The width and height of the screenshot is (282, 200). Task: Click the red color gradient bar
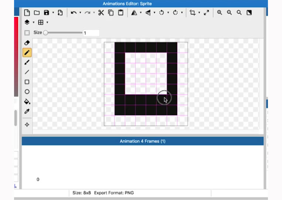(x=16, y=57)
